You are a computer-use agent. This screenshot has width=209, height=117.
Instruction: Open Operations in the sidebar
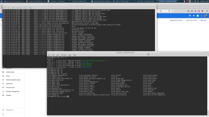point(9,84)
